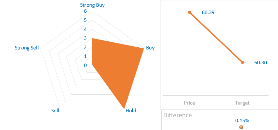Select the Buy category label
278x130 pixels.
pyautogui.click(x=150, y=48)
